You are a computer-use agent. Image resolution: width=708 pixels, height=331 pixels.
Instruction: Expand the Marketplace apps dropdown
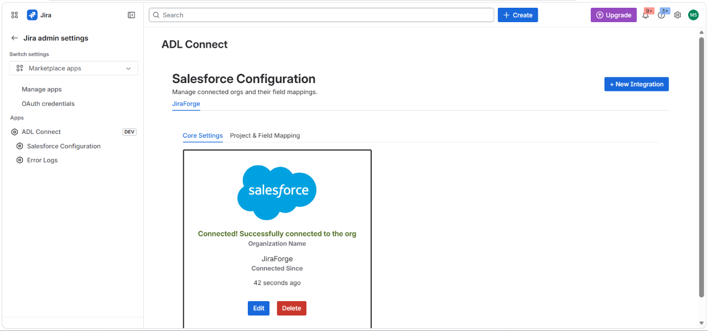click(x=74, y=68)
